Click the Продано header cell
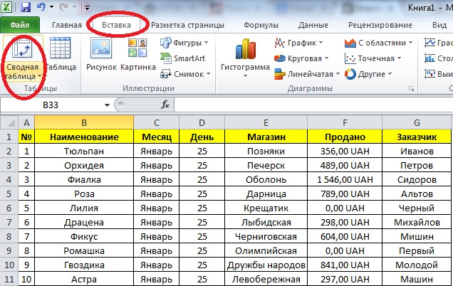The width and height of the screenshot is (453, 286). pos(345,137)
